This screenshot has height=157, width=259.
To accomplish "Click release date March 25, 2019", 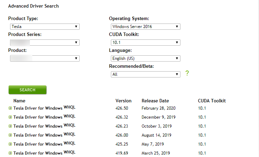I will tap(156, 153).
